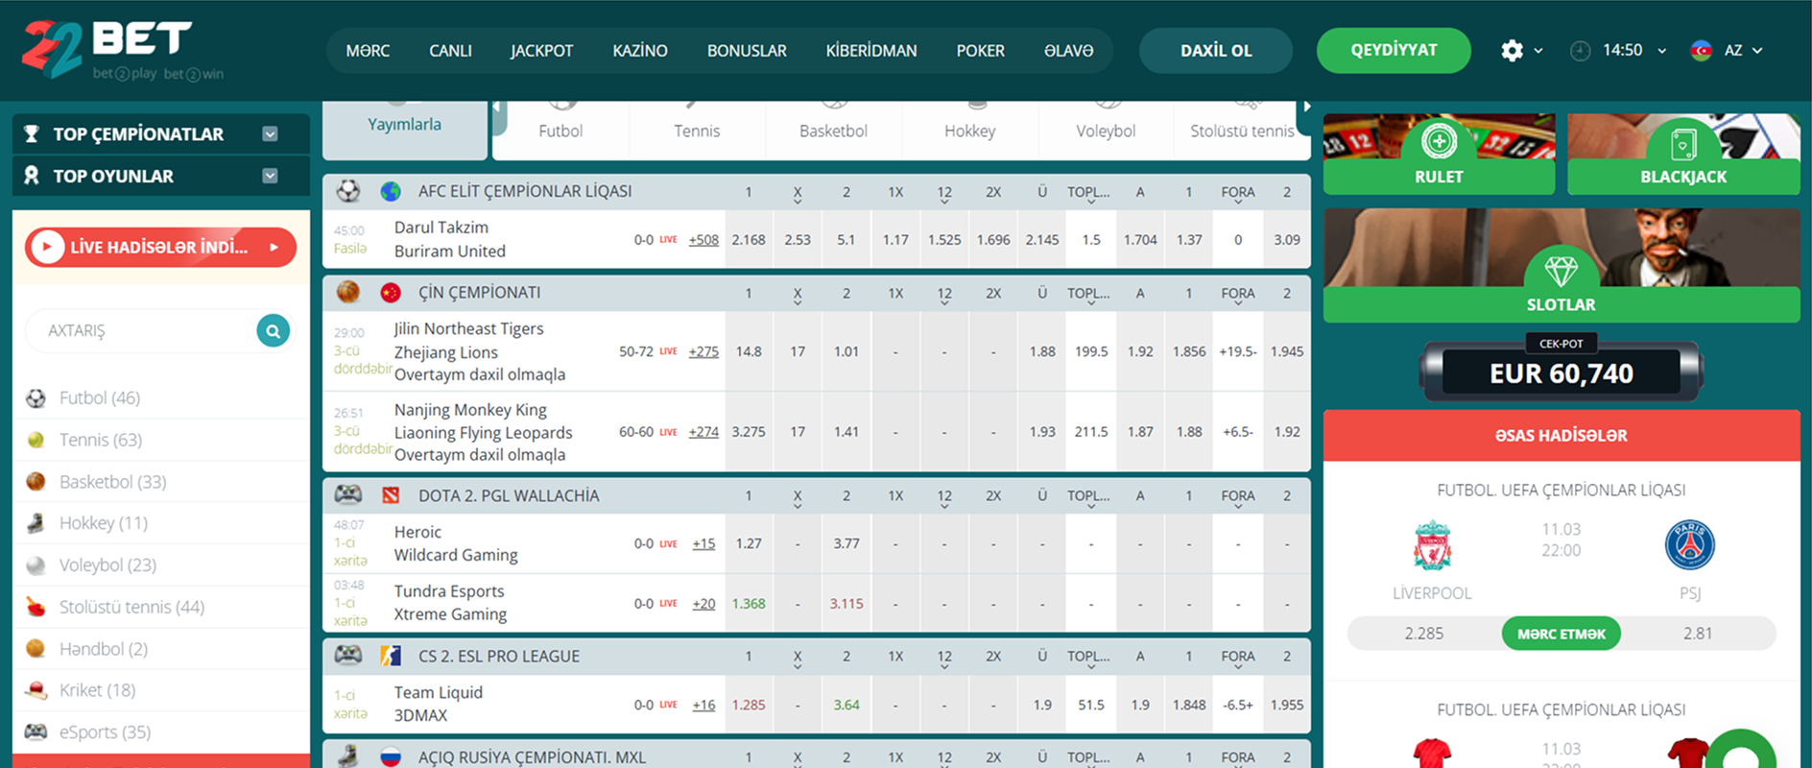This screenshot has width=1812, height=768.
Task: Click trophy icon in Top Çempionatlar
Action: 32,134
